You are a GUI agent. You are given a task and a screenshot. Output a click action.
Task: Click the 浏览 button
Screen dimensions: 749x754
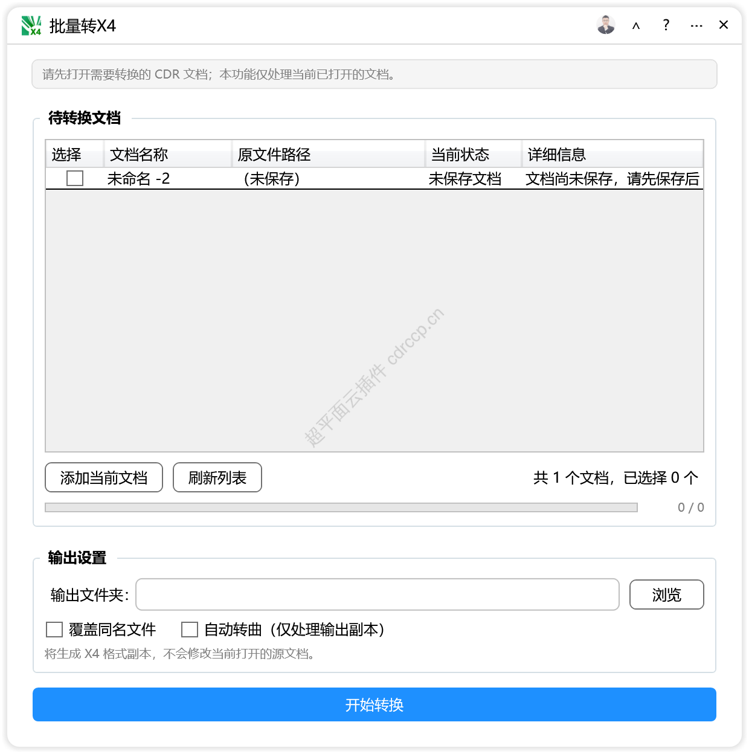click(667, 594)
